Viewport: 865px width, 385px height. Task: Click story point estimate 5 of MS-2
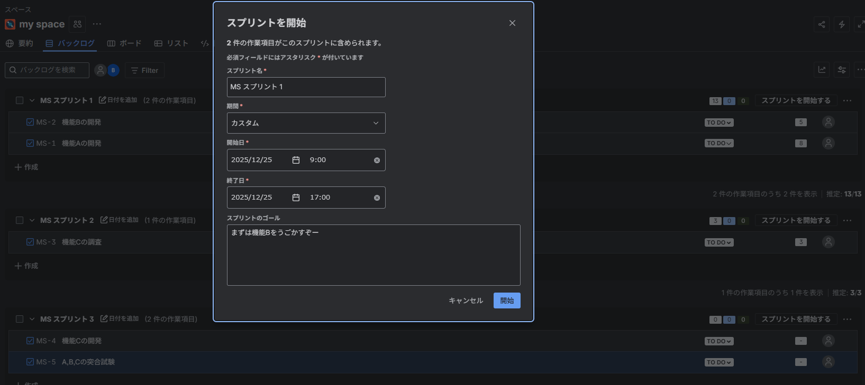[801, 122]
